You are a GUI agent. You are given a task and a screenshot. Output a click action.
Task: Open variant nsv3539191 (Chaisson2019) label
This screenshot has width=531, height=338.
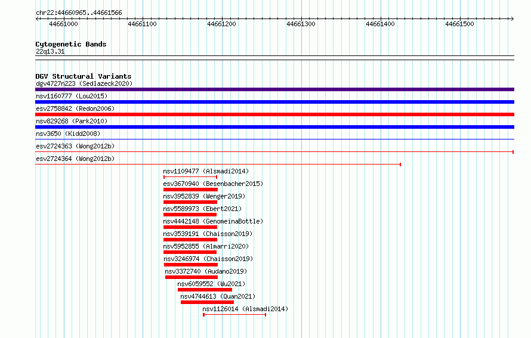pos(208,234)
